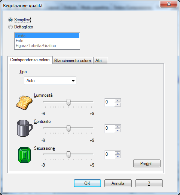Decrease Saturazione value with down arrow
180x195 pixels.
(118, 157)
